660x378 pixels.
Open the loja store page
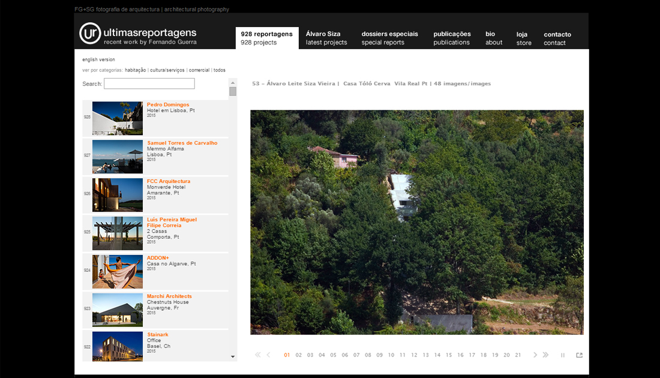(523, 38)
